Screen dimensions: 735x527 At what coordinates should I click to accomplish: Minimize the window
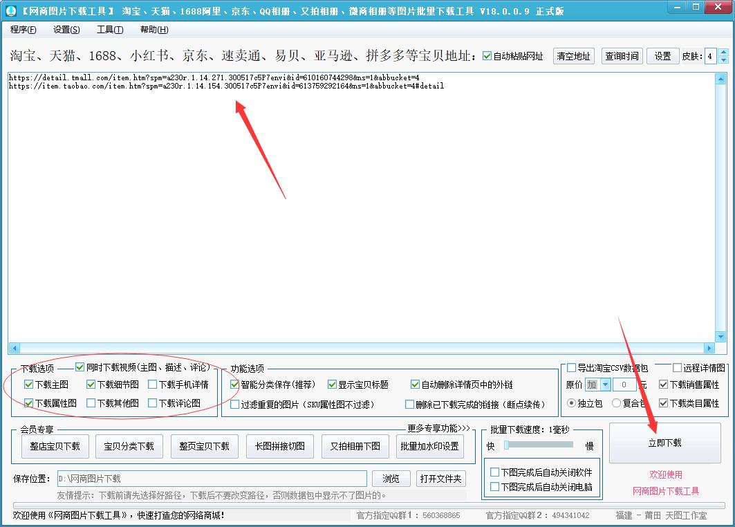pyautogui.click(x=678, y=7)
